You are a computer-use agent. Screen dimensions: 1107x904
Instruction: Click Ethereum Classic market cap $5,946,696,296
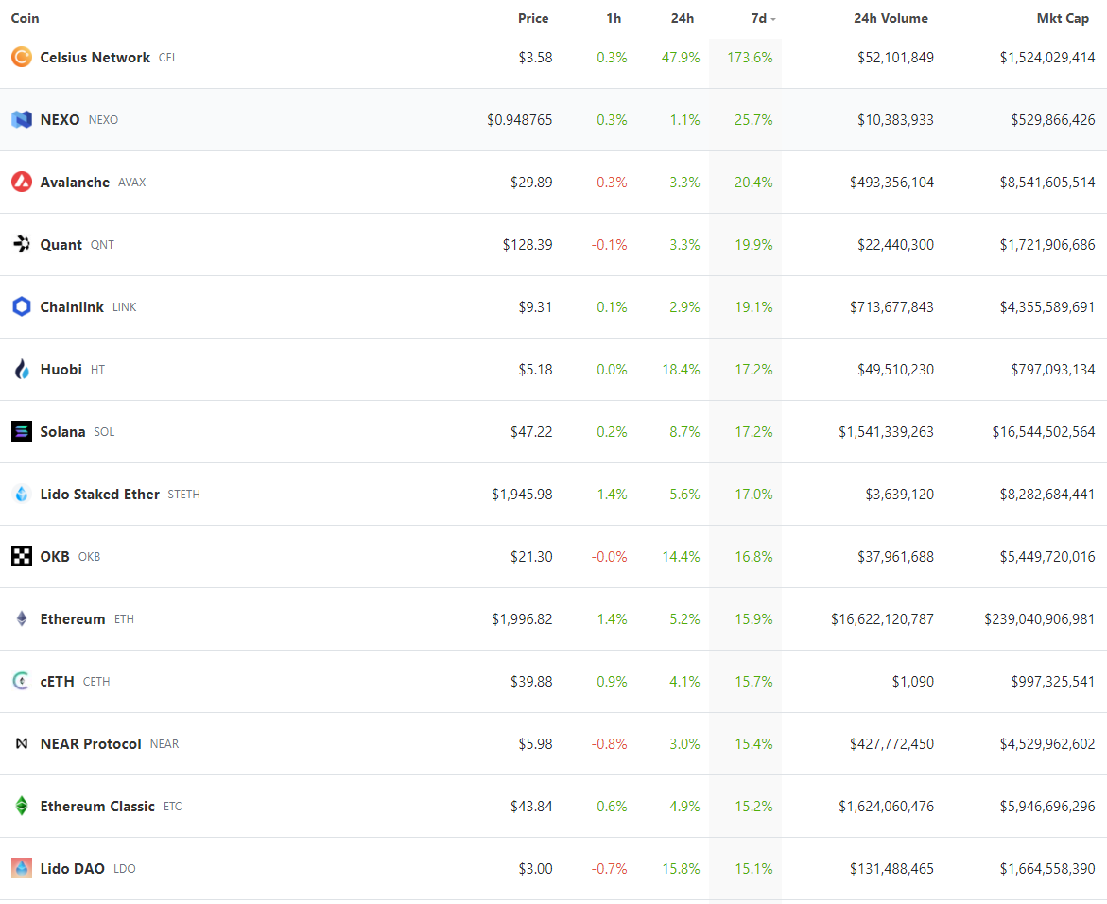coord(1047,807)
